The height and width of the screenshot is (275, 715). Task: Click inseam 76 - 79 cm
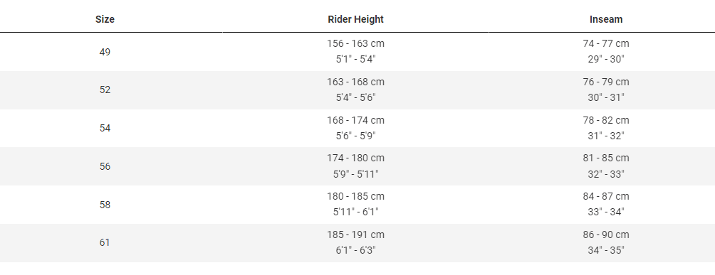point(605,82)
